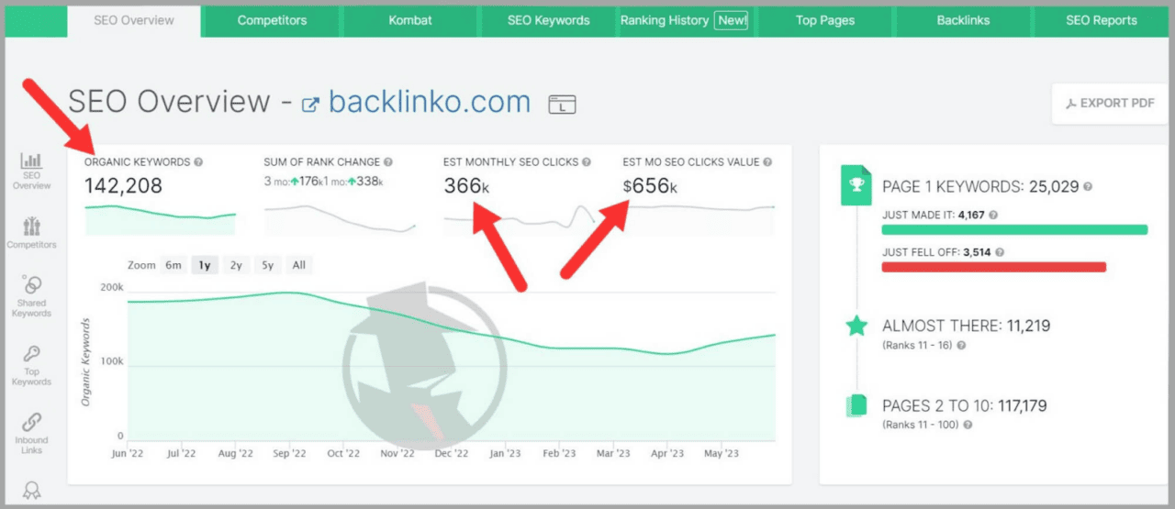This screenshot has height=509, width=1175.
Task: Open Top Keywords key icon
Action: pos(31,354)
